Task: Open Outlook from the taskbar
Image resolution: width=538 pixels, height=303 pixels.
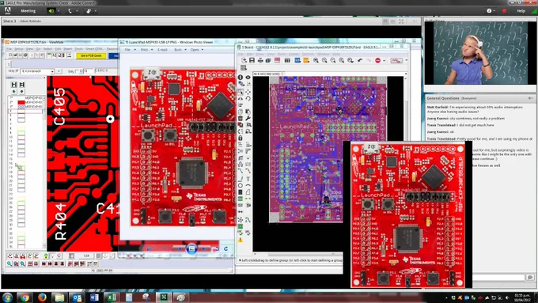Action: tap(77, 297)
